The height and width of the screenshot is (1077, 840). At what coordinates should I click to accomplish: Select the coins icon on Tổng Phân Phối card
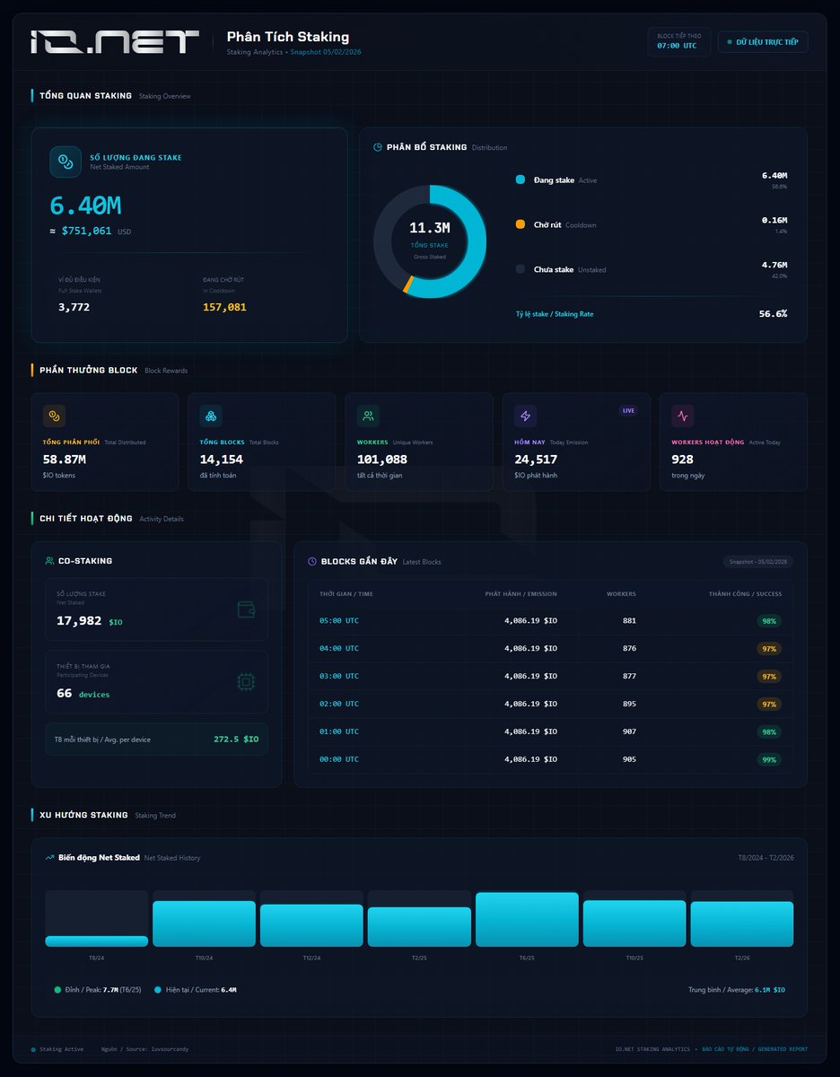point(55,416)
